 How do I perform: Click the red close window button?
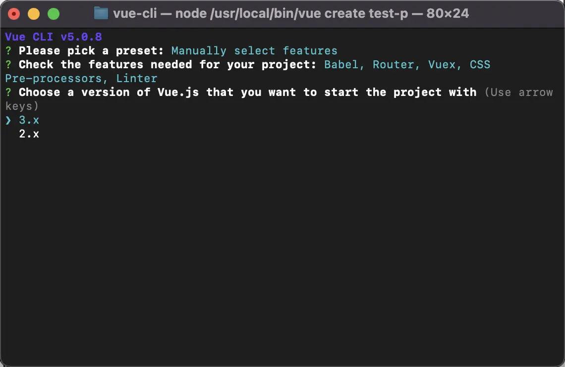coord(14,14)
